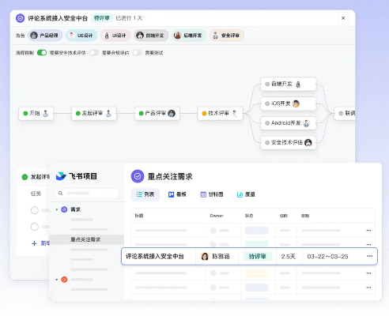Click the 03-22~03-25 schedule cell
Viewport: 389px width, 316px height.
click(x=327, y=256)
